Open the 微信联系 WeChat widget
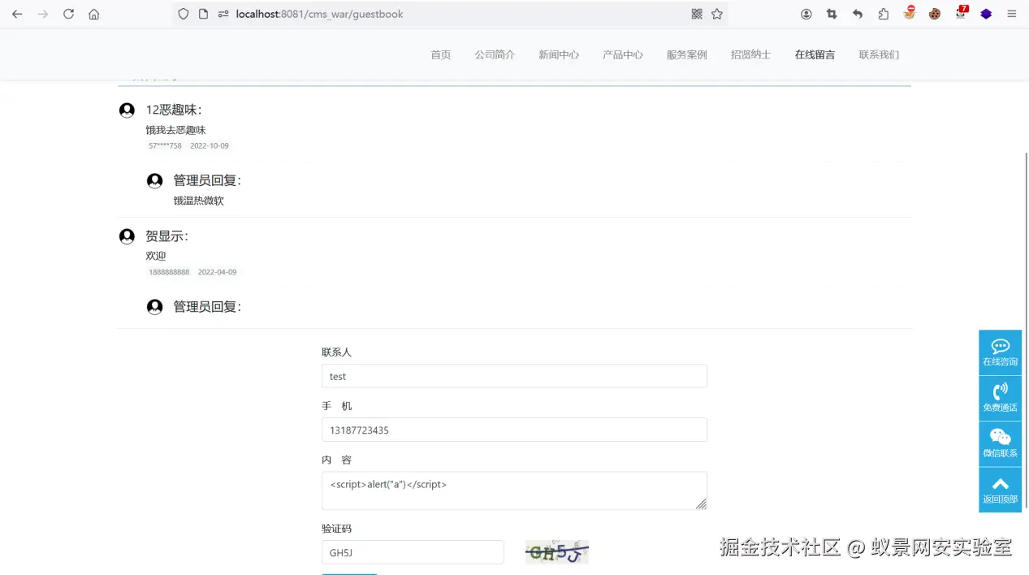This screenshot has width=1029, height=575. click(1000, 443)
